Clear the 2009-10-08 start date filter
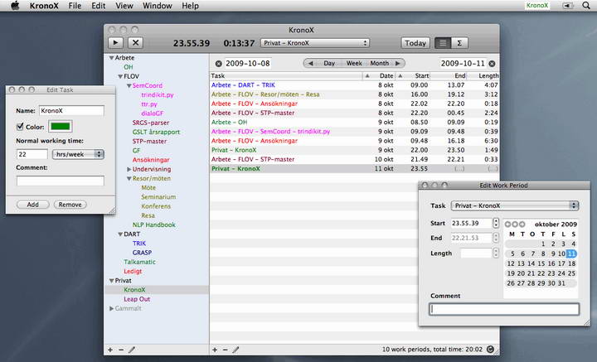597x362 pixels. click(218, 63)
